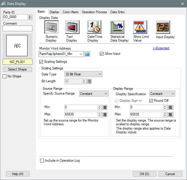This screenshot has width=187, height=180.
Task: Choose the Text Display icon
Action: click(x=72, y=28)
